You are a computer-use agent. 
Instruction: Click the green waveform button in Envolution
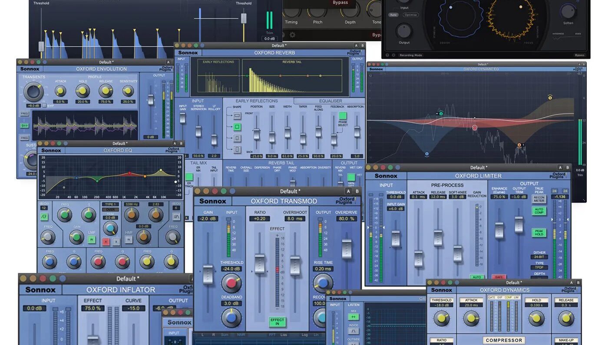(x=24, y=125)
